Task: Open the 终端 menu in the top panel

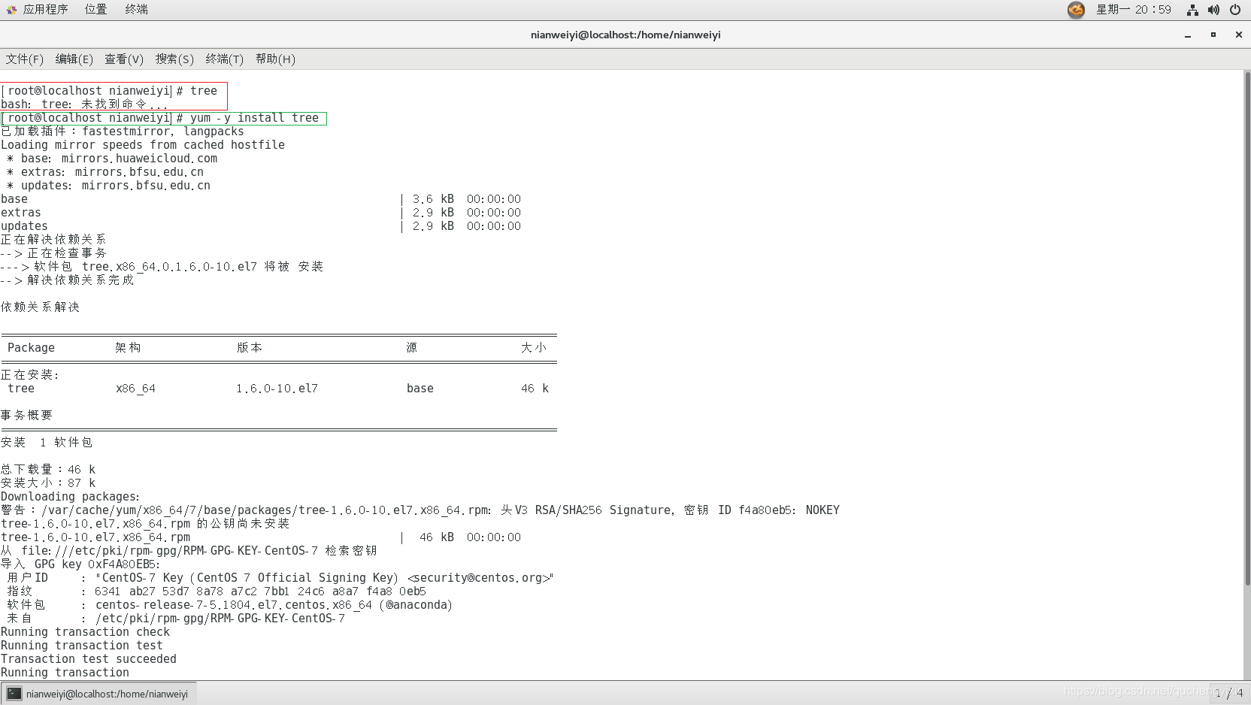Action: tap(136, 10)
